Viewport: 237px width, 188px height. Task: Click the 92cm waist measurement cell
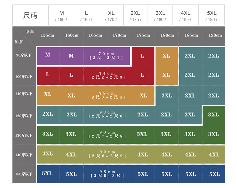tap(107, 154)
